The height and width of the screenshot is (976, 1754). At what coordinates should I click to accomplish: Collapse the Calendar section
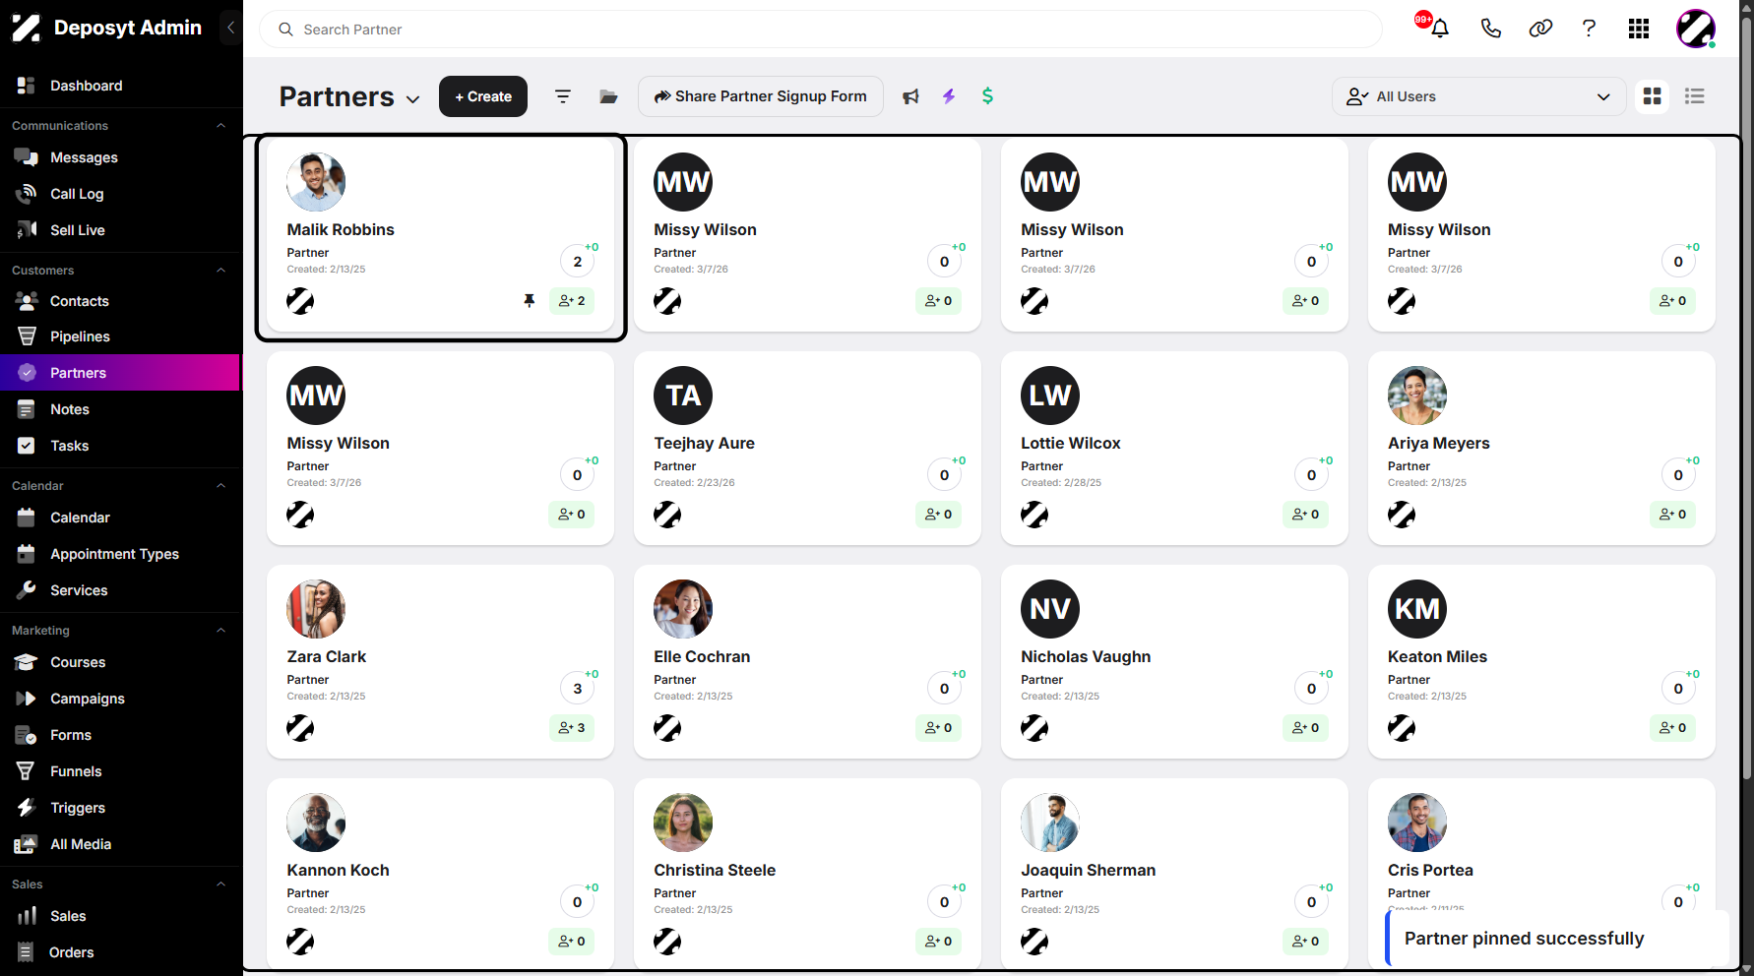coord(220,486)
